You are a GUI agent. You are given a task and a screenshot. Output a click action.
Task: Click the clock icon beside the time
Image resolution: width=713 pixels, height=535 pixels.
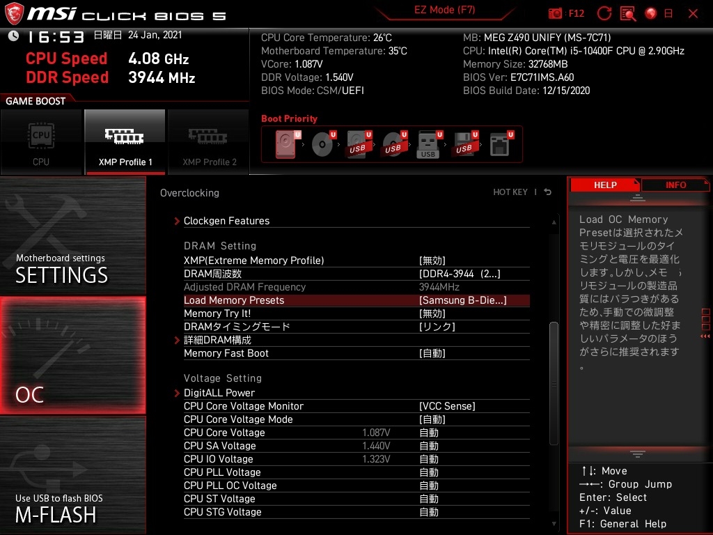(x=13, y=36)
